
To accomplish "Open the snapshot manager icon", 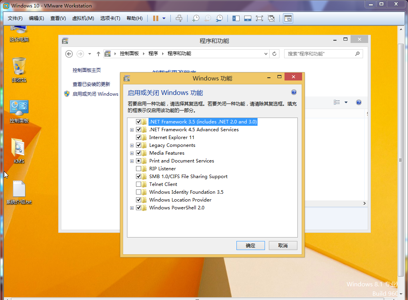I will click(220, 18).
